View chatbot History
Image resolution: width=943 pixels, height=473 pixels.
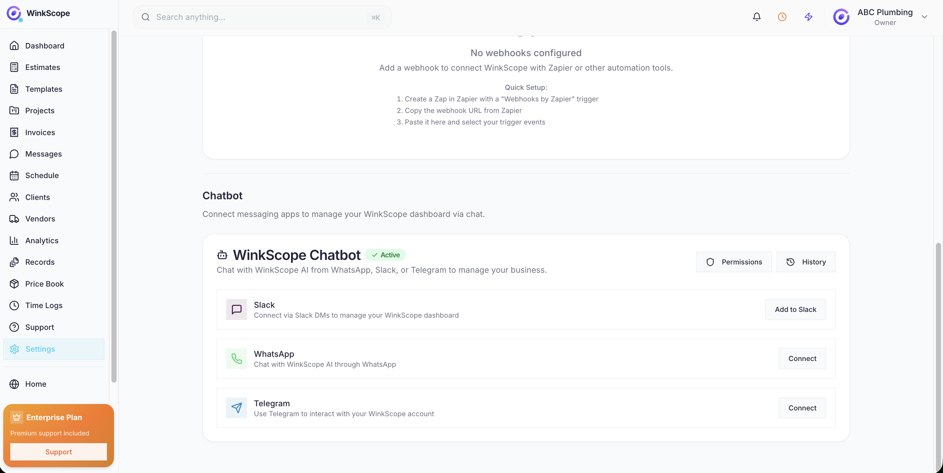coord(806,262)
